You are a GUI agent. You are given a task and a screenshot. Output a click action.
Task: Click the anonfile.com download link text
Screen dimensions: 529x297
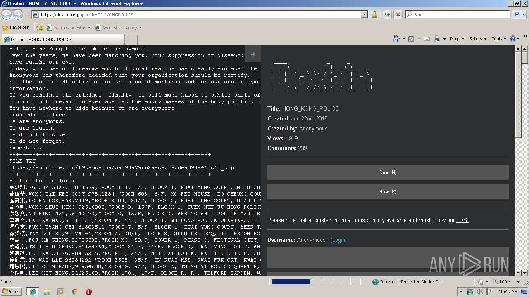[122, 167]
